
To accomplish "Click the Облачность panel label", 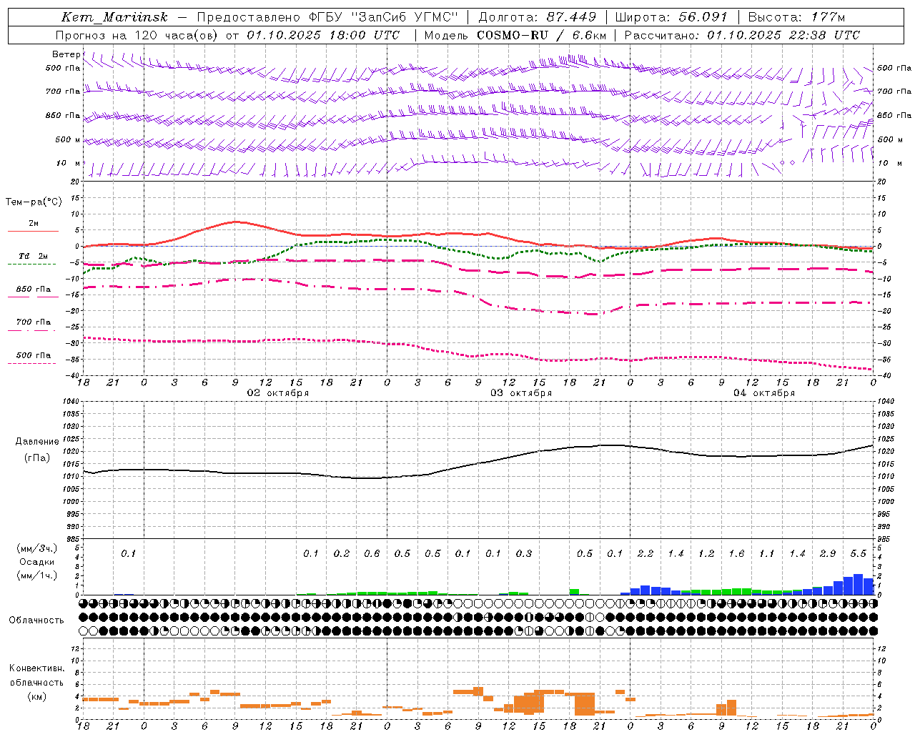I will 36,620.
